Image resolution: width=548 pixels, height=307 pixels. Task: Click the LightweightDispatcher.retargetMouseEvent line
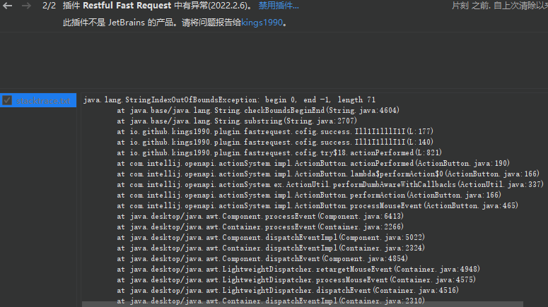tap(298, 269)
